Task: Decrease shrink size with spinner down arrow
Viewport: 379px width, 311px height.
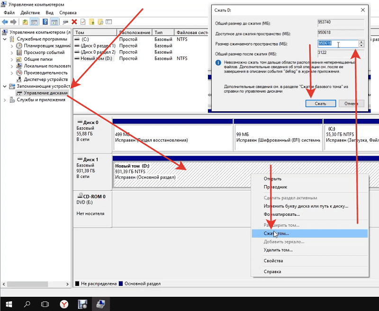Action: click(x=361, y=45)
